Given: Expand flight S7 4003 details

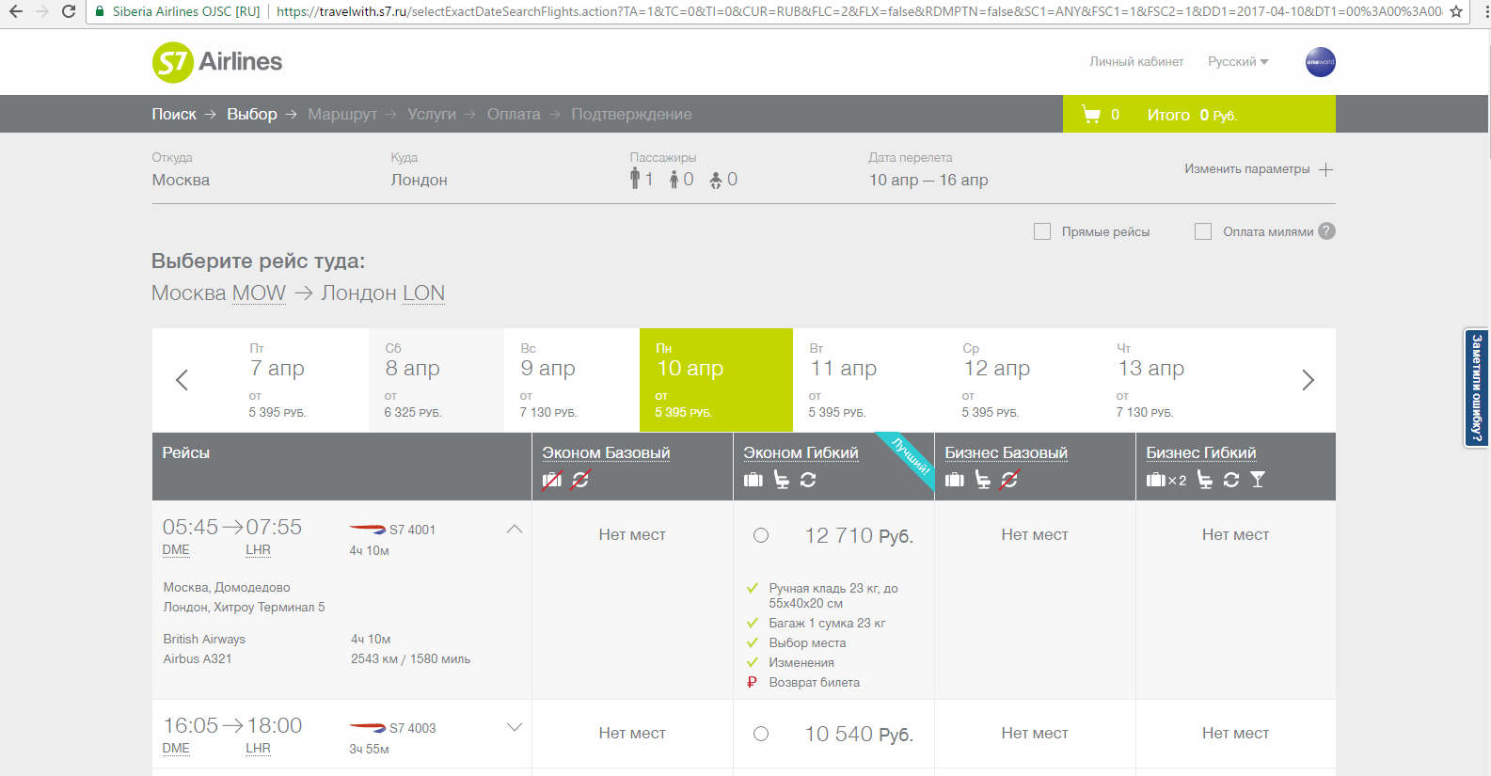Looking at the screenshot, I should (515, 727).
